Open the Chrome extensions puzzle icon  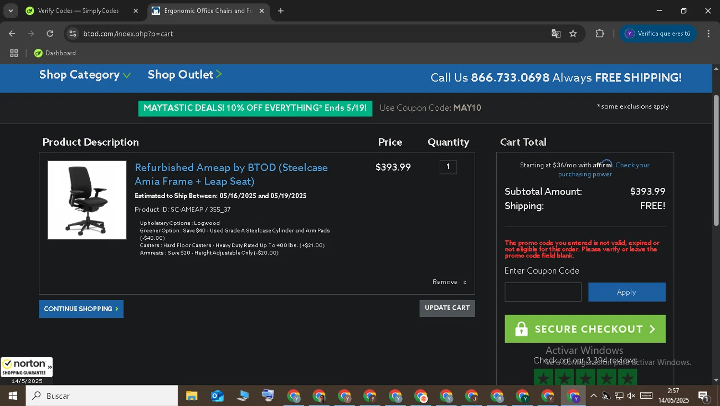600,34
